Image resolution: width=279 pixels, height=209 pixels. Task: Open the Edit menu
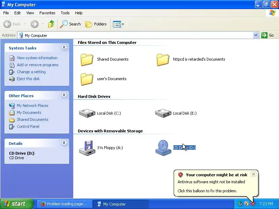(17, 13)
